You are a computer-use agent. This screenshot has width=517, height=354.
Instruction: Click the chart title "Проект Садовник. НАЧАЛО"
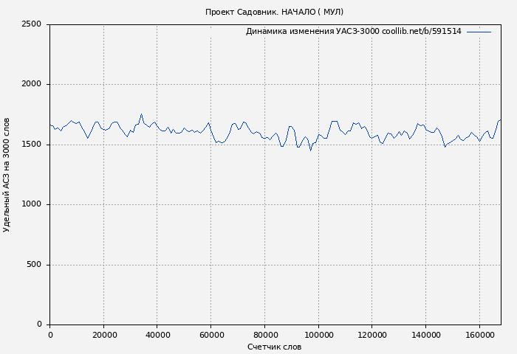coord(274,12)
